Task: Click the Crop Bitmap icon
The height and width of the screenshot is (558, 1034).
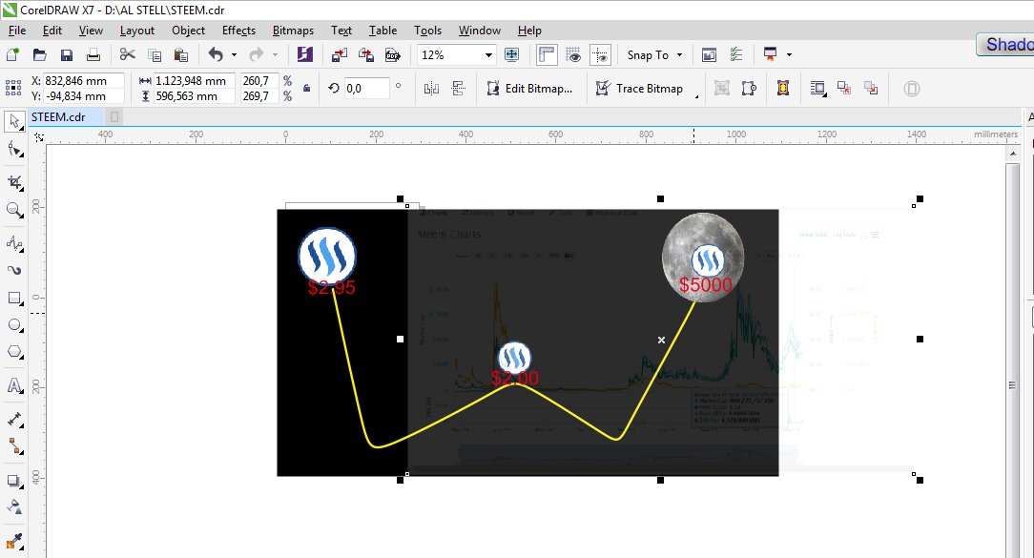Action: pyautogui.click(x=722, y=89)
